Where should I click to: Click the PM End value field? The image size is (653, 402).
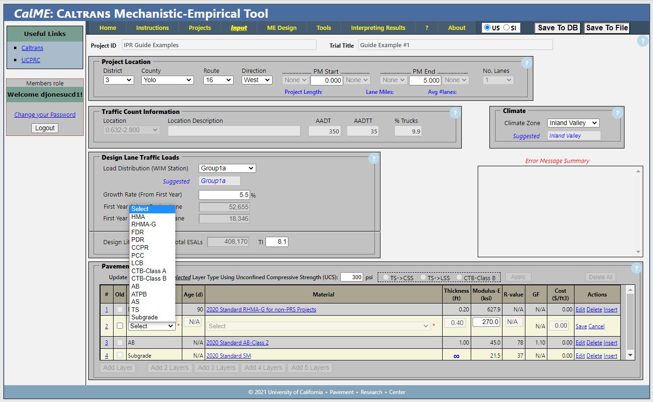tap(425, 80)
